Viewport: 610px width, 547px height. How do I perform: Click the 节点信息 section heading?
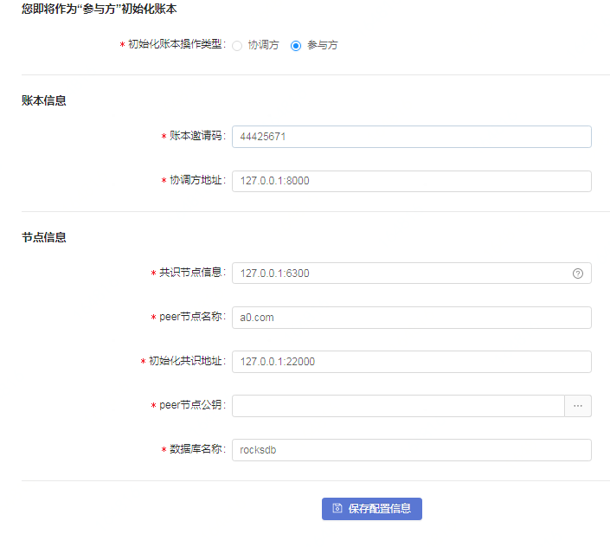tap(44, 237)
